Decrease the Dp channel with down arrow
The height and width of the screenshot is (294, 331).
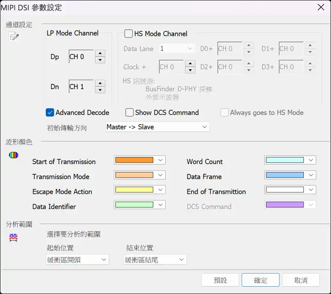pyautogui.click(x=100, y=60)
